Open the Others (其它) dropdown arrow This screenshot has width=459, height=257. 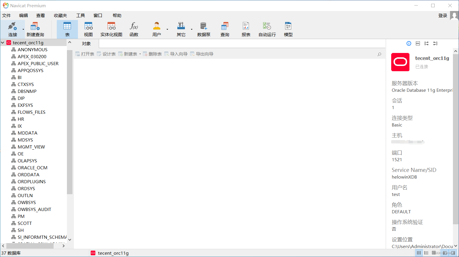pos(192,29)
